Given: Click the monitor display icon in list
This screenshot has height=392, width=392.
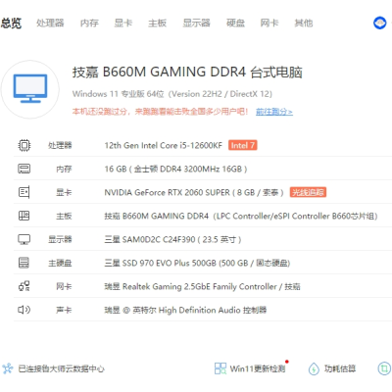Looking at the screenshot, I should [24, 239].
